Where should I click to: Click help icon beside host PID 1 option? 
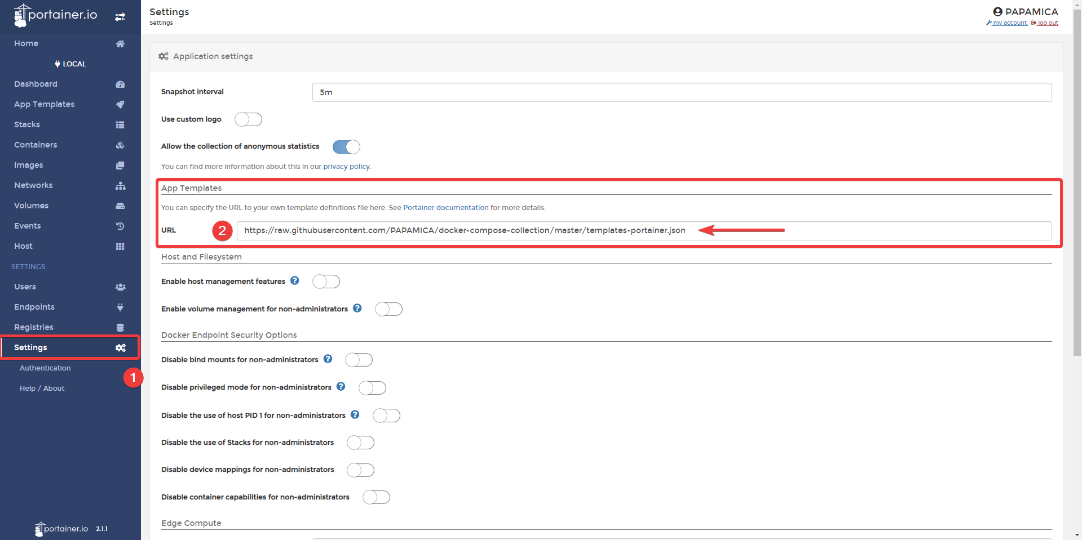355,414
